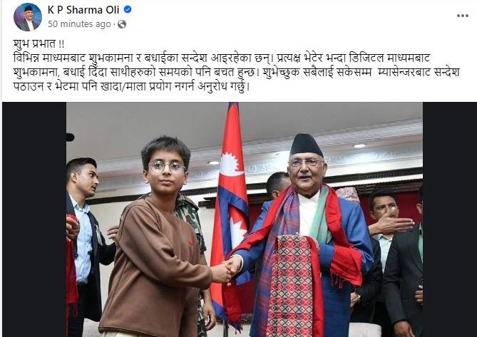477x337 pixels.
Task: Click the "शुभ प्रभात !!" greeting line
Action: tap(39, 43)
